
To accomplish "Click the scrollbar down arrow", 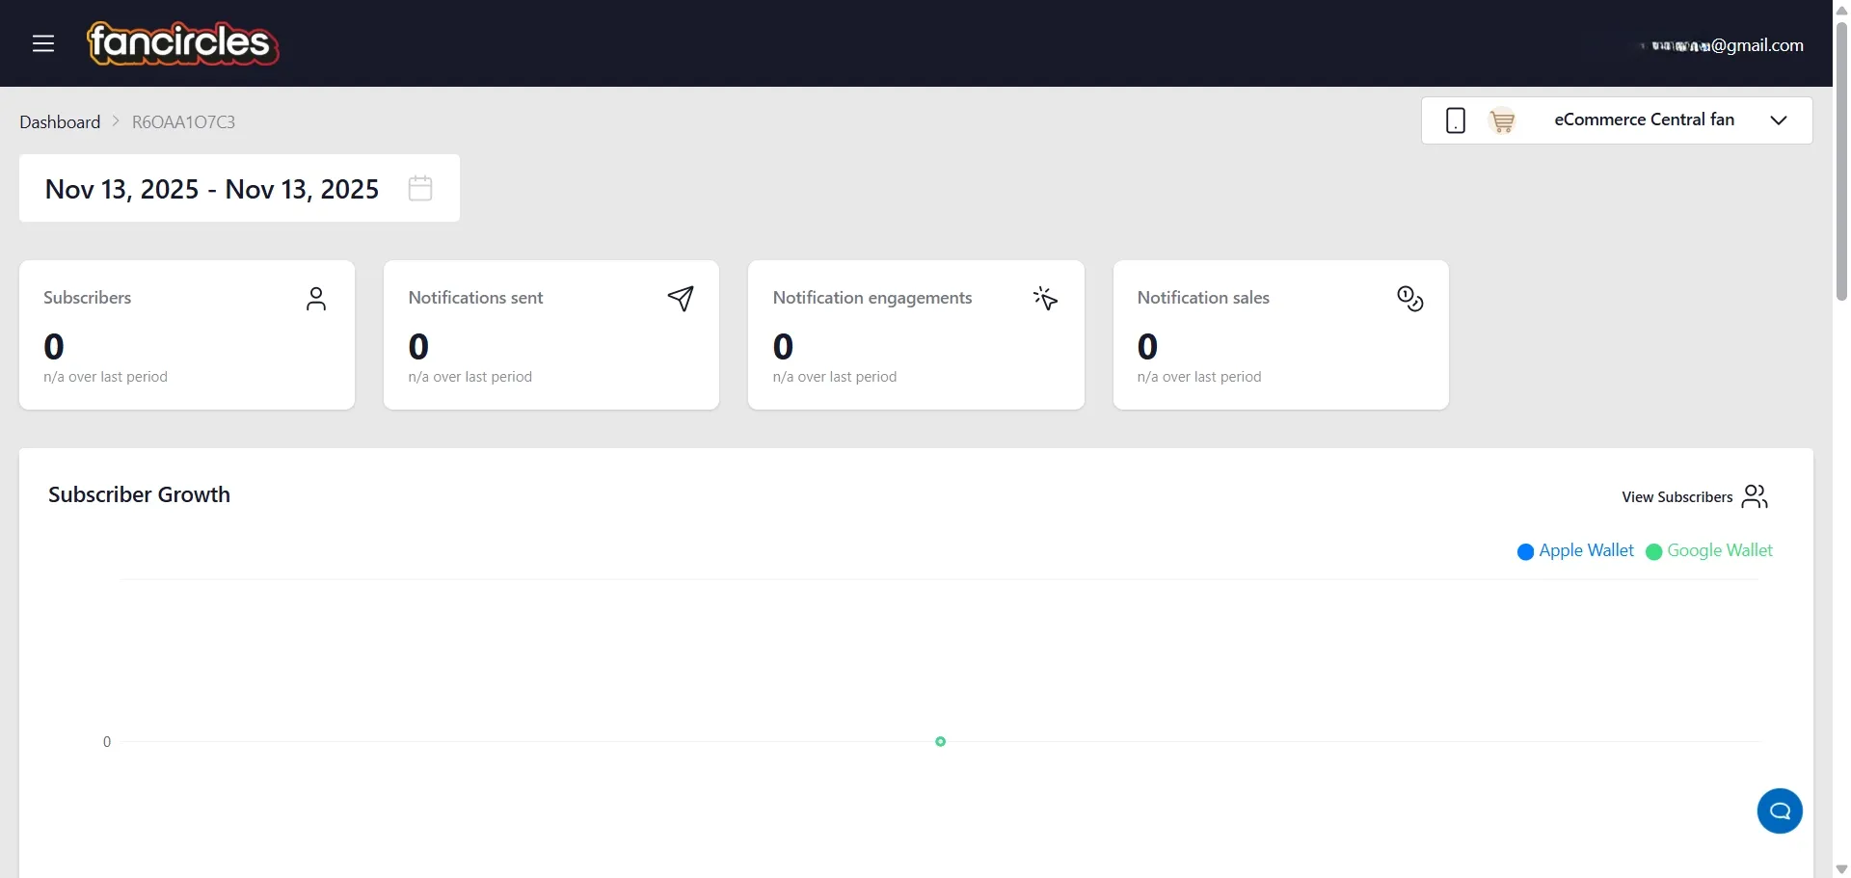I will 1841,869.
